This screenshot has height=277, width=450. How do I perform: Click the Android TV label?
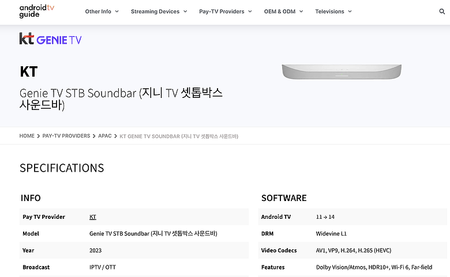point(276,217)
